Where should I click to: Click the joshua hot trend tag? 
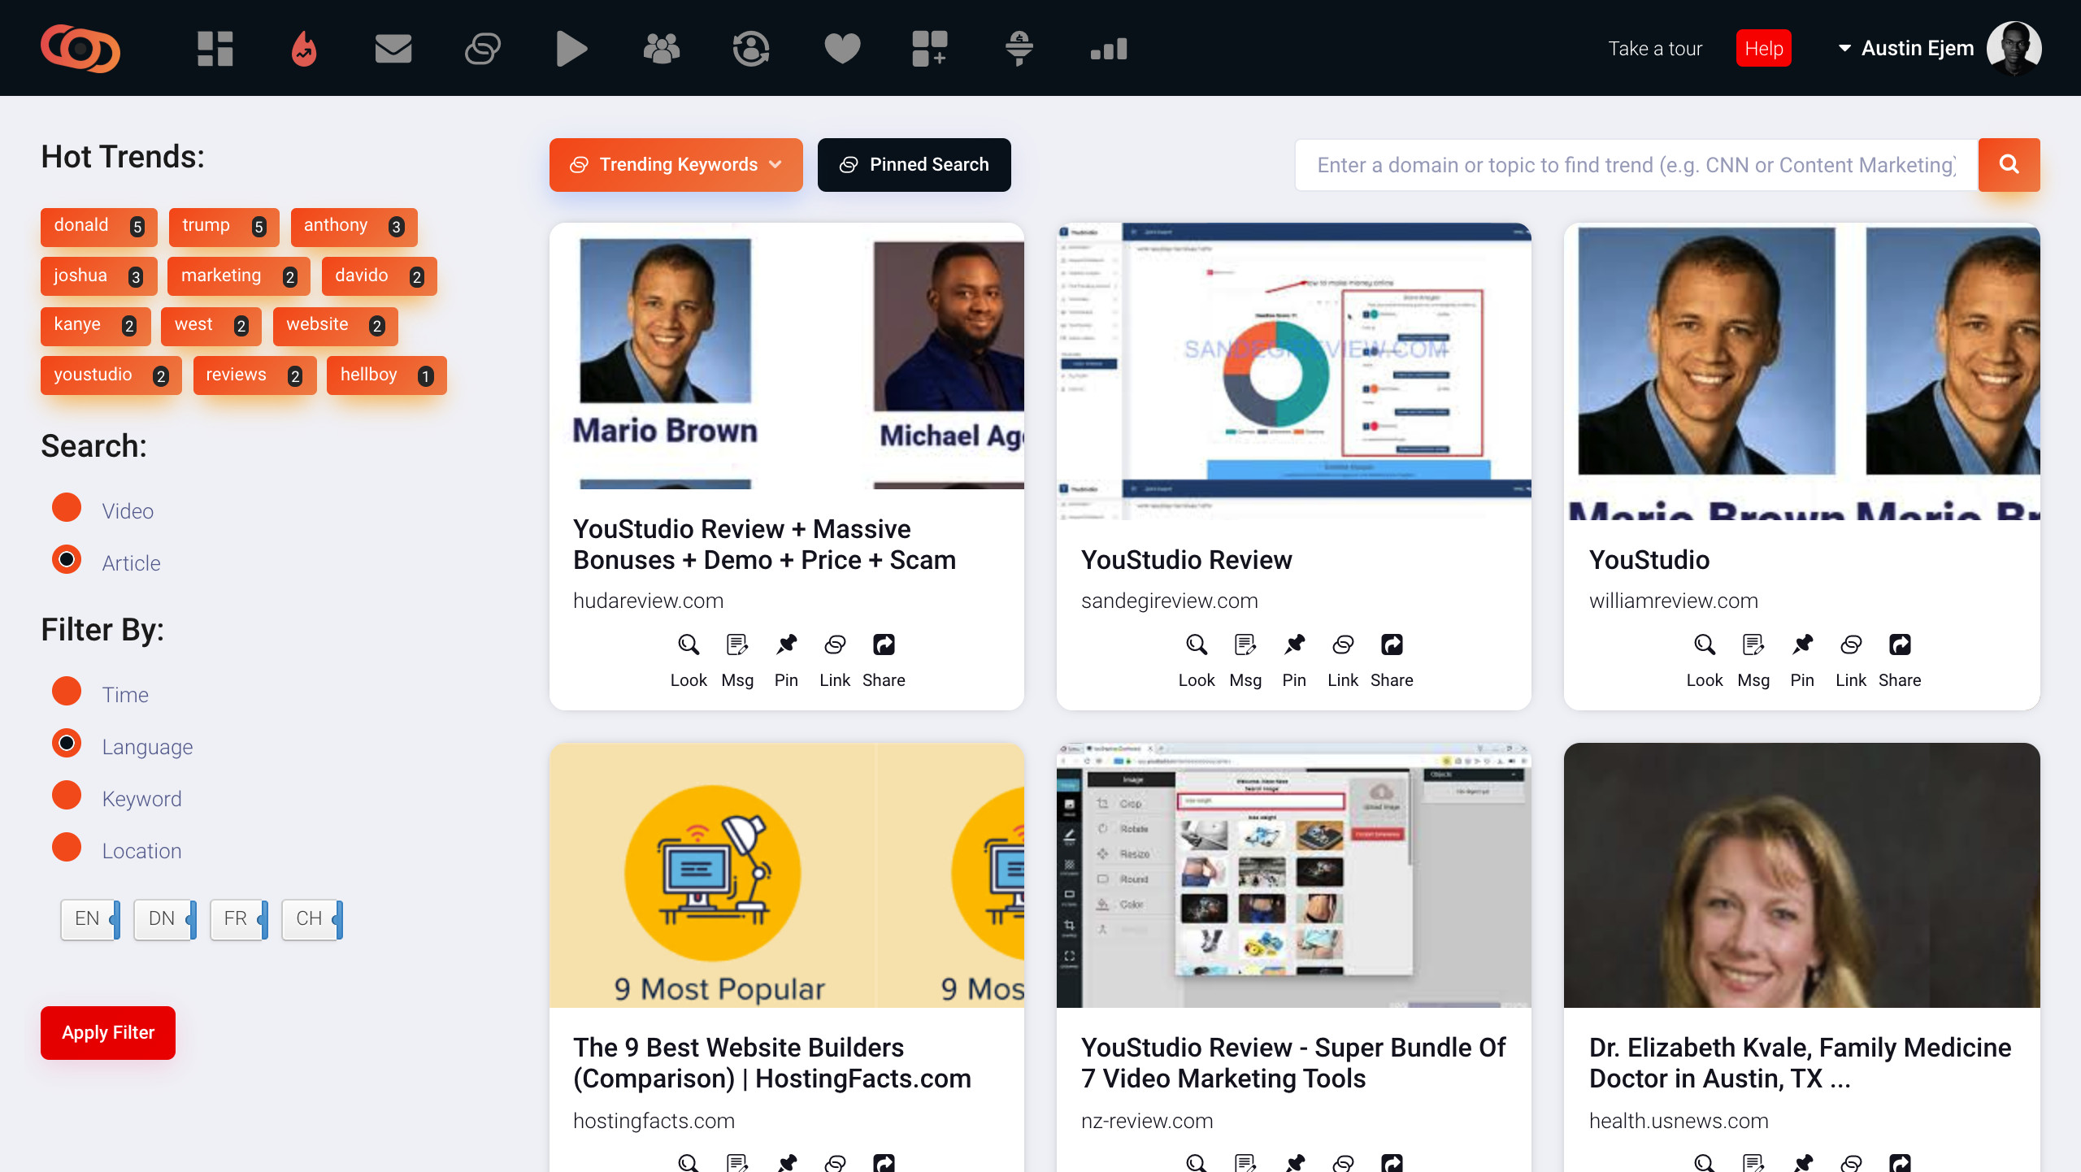click(x=99, y=276)
